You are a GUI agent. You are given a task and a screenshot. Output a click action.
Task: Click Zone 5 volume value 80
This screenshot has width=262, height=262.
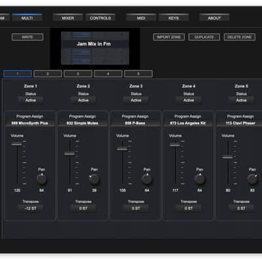tap(228, 191)
